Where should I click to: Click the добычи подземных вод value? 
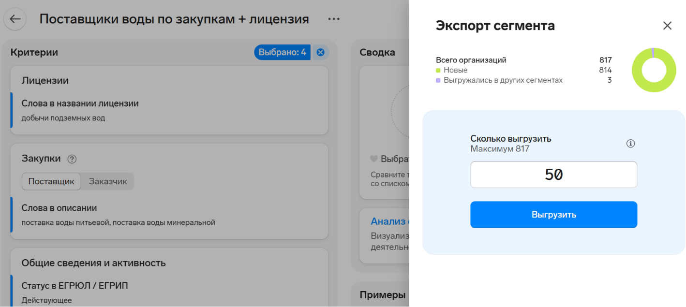[63, 118]
